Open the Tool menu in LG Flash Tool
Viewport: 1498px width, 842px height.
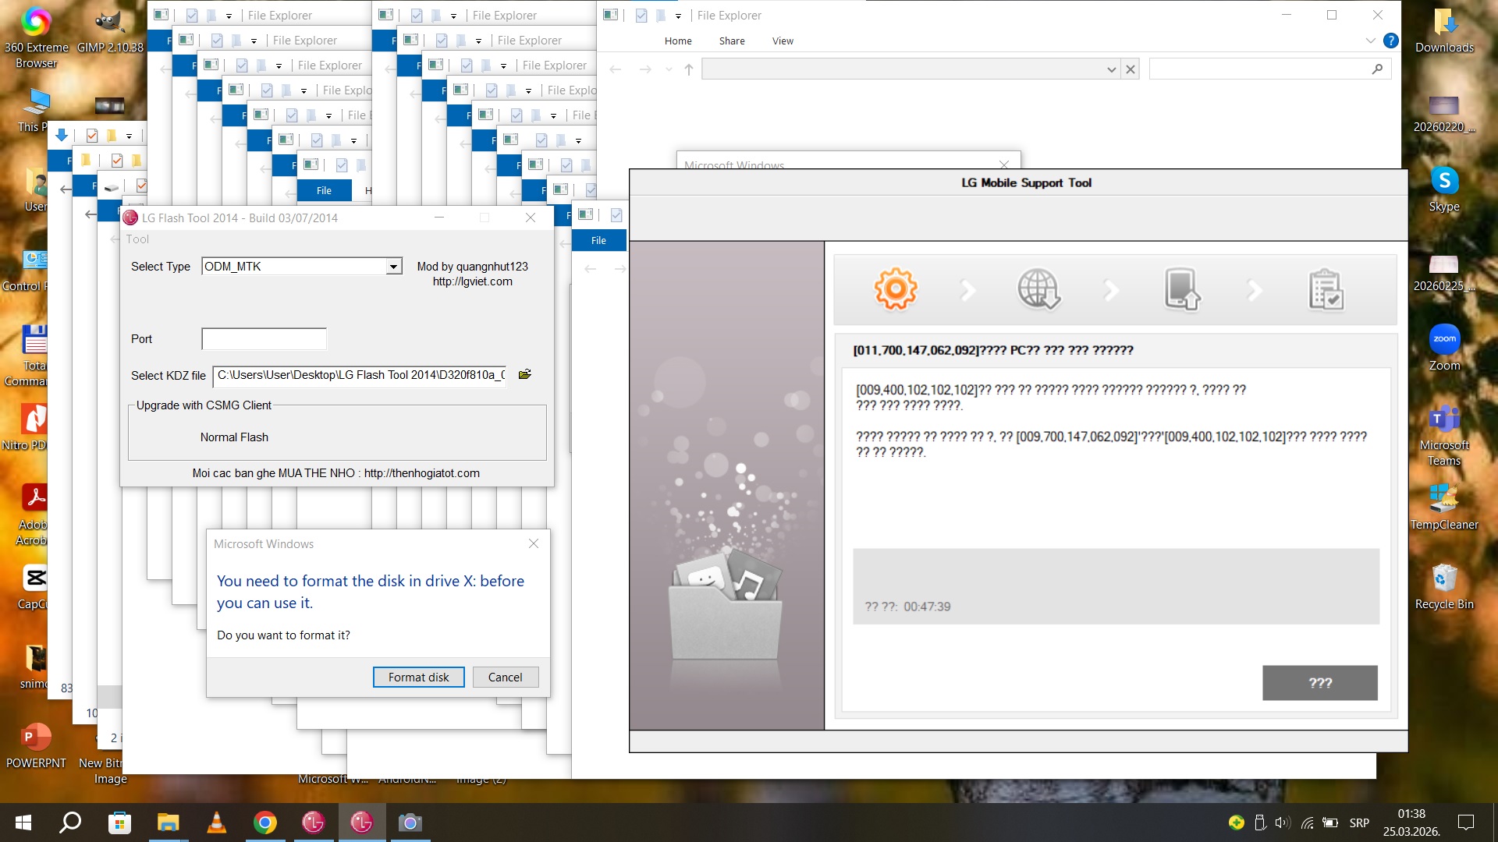137,239
